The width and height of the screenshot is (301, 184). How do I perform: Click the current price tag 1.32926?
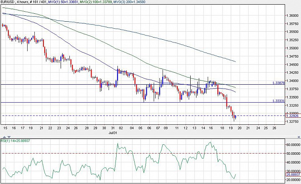293,116
